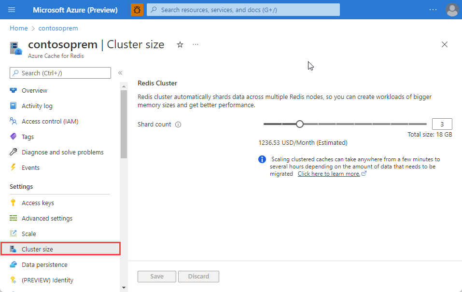The image size is (462, 292).
Task: Open Access control (IAM)
Action: point(48,121)
